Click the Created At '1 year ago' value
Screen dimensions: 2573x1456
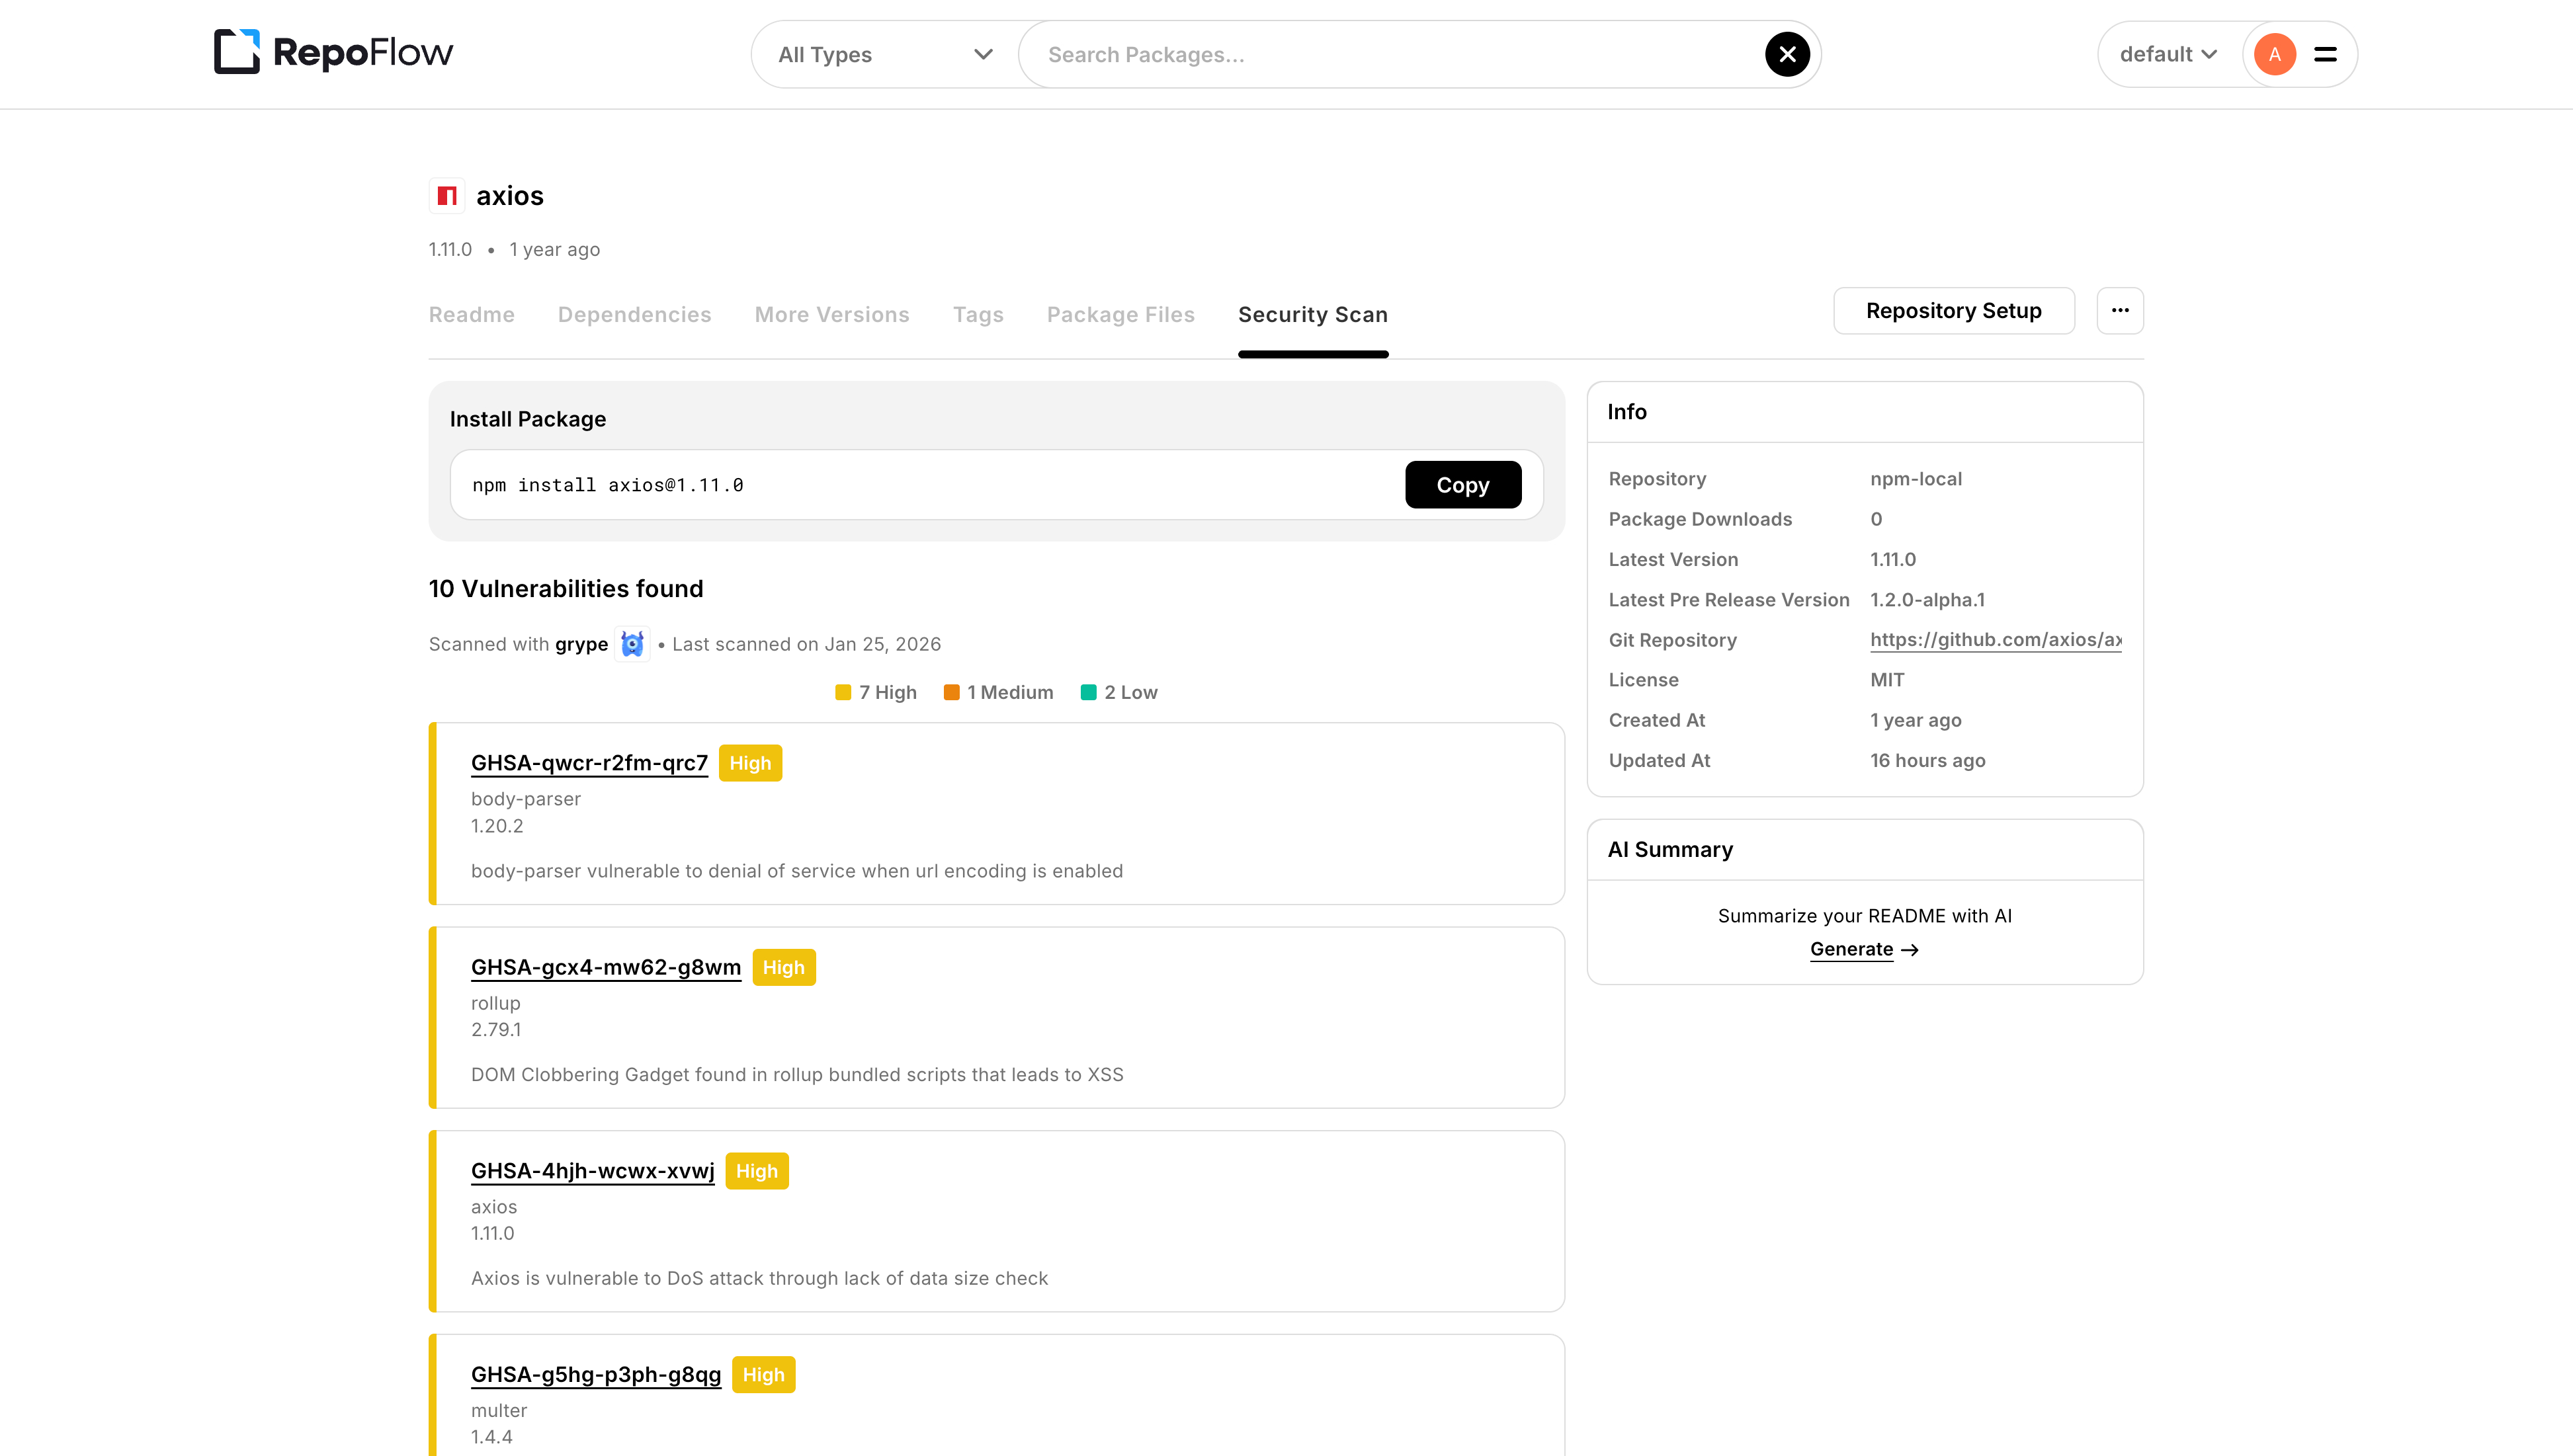tap(1916, 721)
